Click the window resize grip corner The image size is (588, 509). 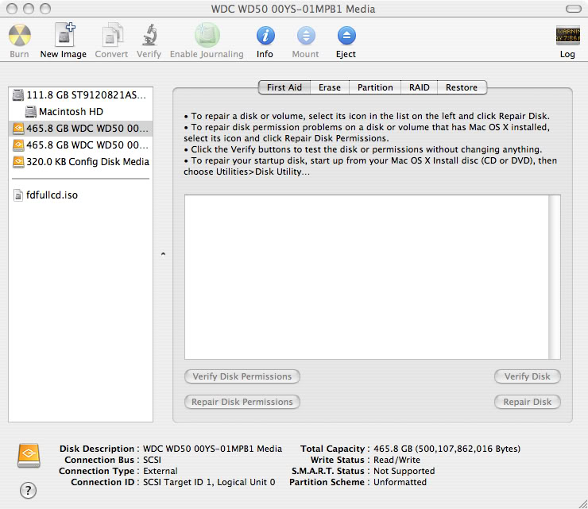(x=582, y=503)
